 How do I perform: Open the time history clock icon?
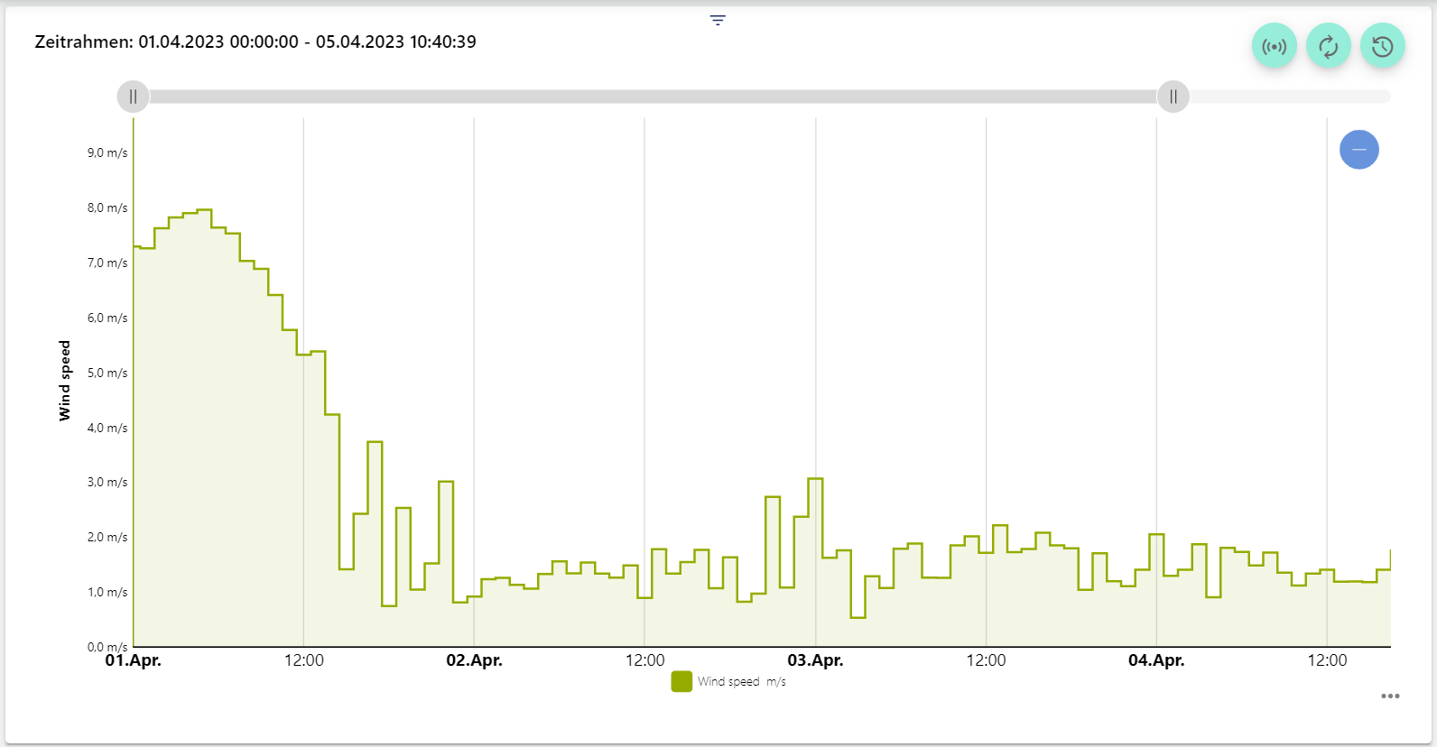[1382, 47]
